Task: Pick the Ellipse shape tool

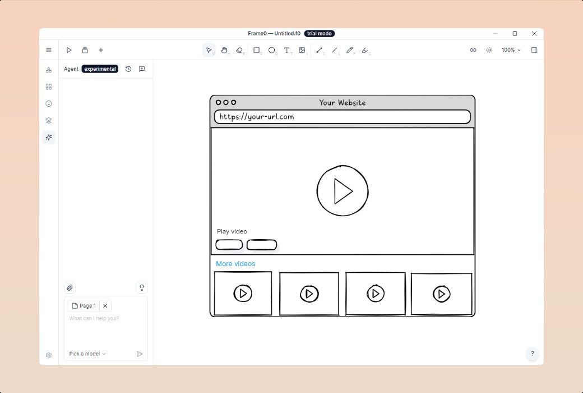Action: tap(272, 50)
